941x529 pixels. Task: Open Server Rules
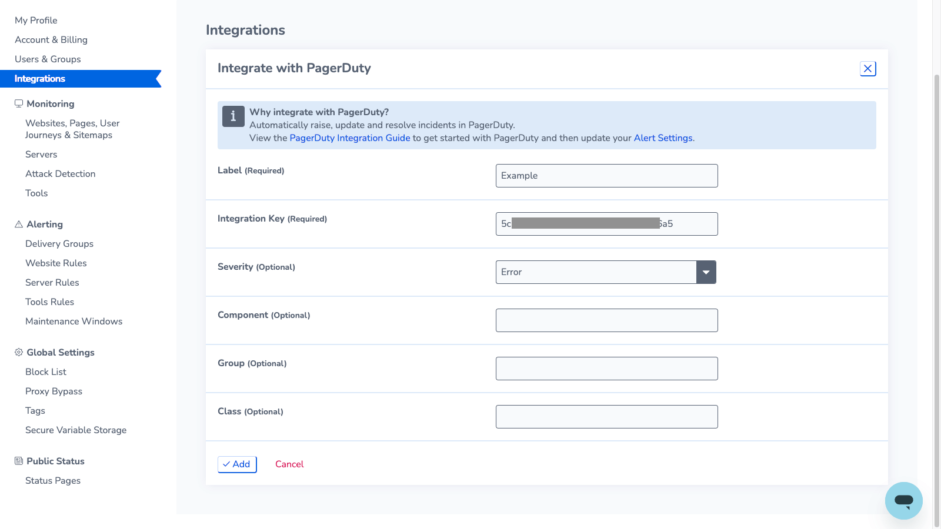click(52, 283)
